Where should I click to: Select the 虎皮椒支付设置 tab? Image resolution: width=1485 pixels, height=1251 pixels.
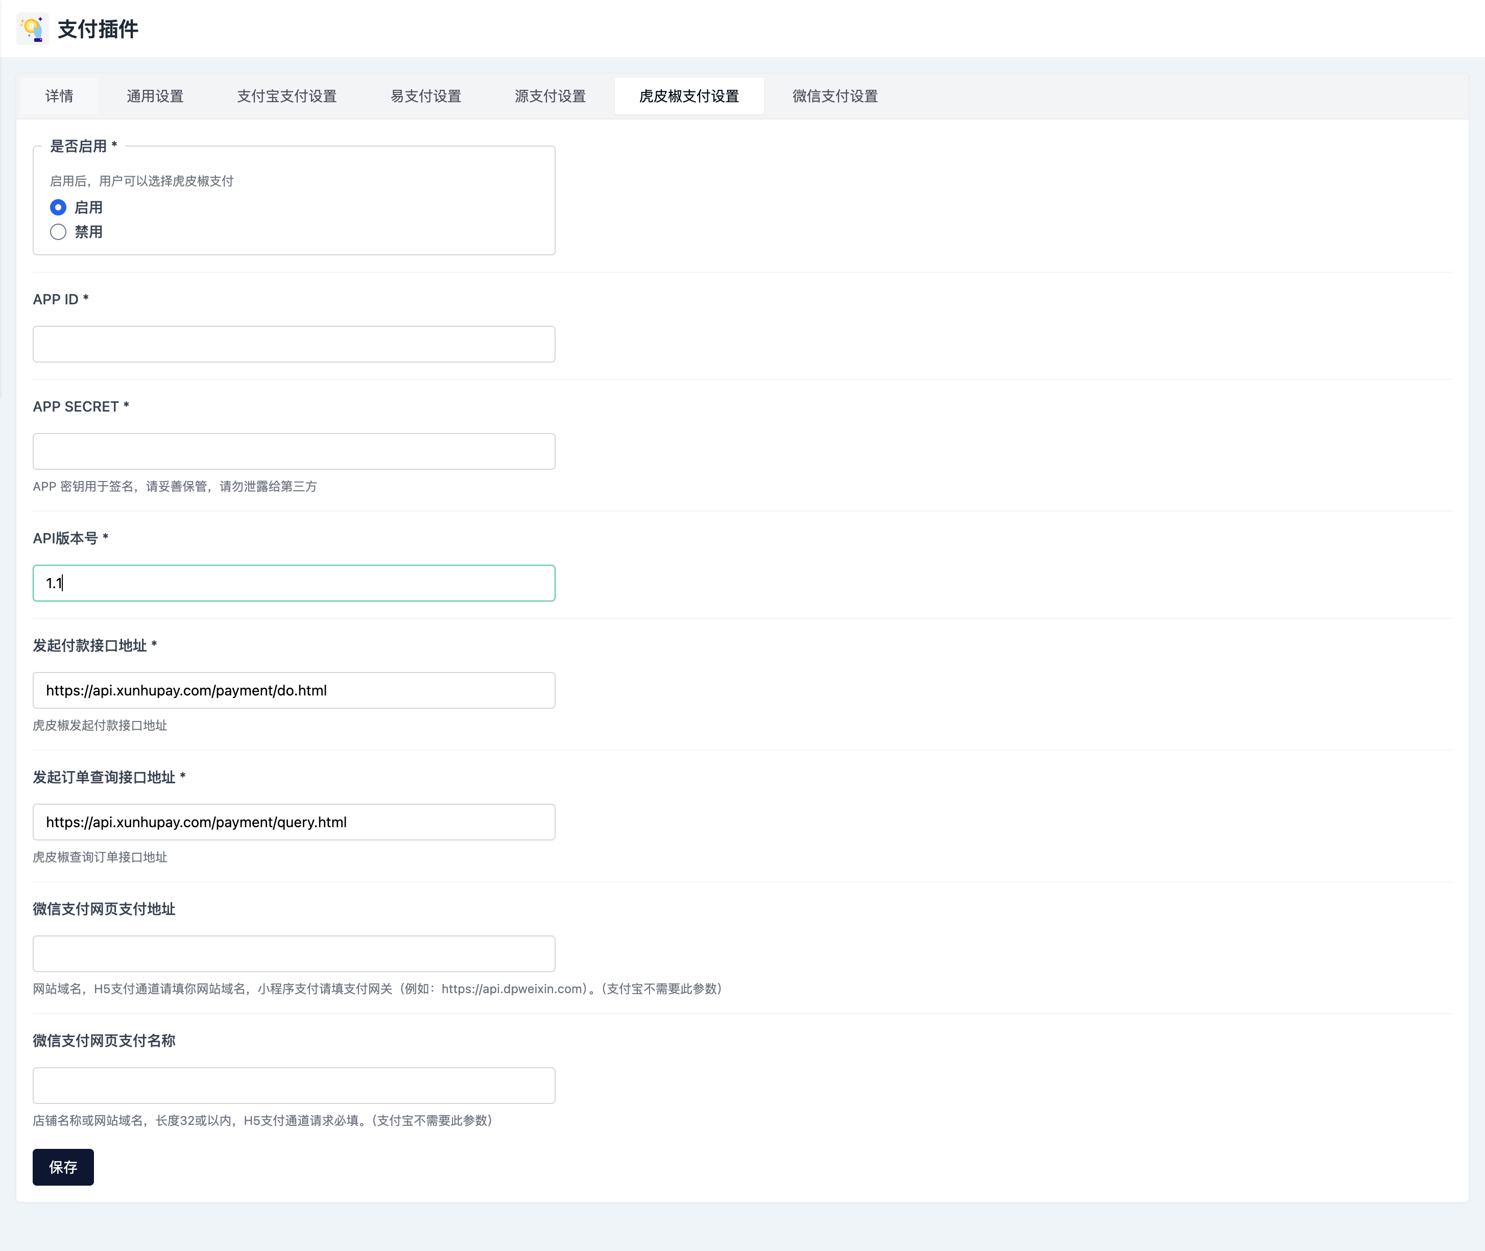click(x=688, y=96)
